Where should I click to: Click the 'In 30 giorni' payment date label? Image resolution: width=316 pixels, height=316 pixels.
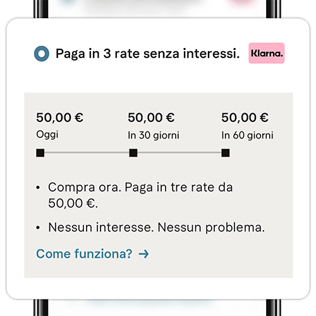[154, 135]
